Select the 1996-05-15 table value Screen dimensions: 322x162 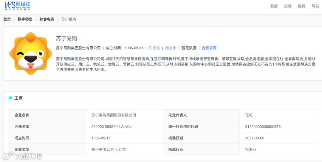pos(101,138)
